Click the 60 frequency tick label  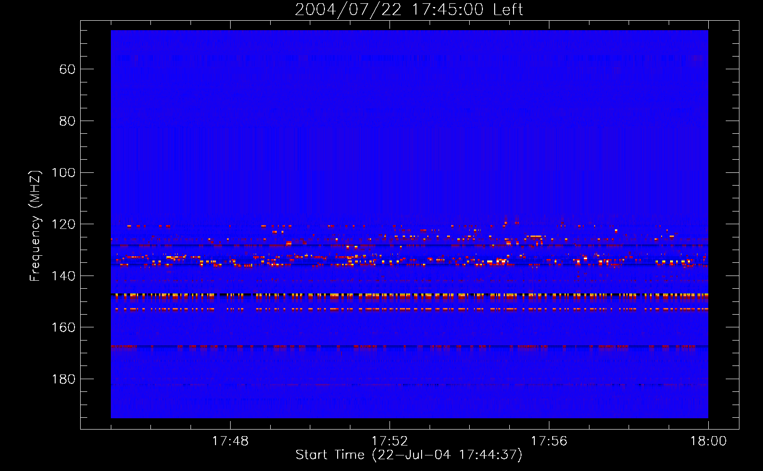click(x=67, y=69)
